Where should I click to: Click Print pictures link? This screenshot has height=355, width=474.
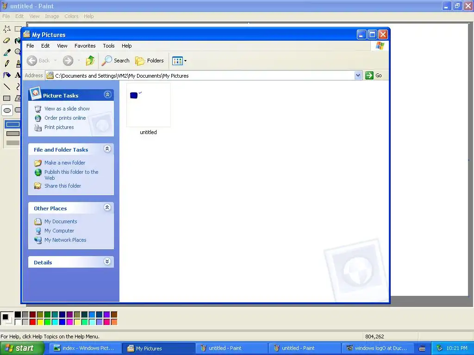point(59,128)
